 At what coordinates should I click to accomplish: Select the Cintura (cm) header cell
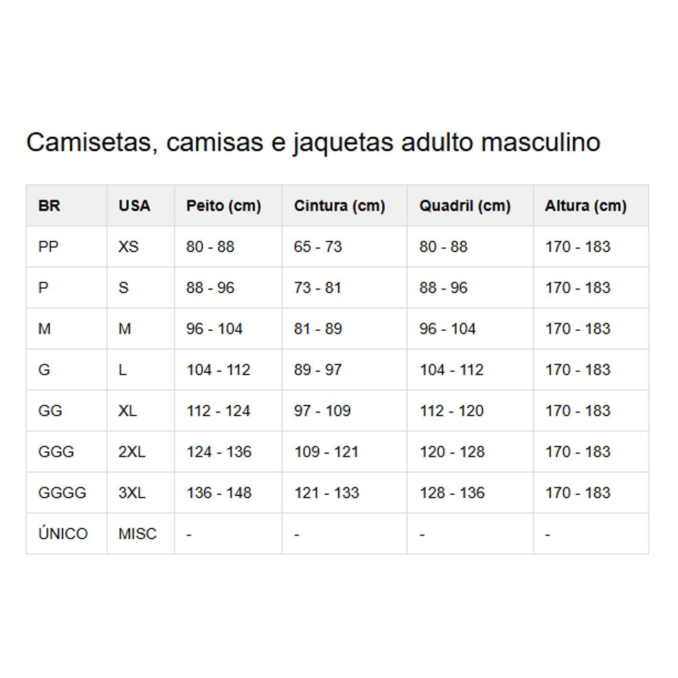point(339,206)
